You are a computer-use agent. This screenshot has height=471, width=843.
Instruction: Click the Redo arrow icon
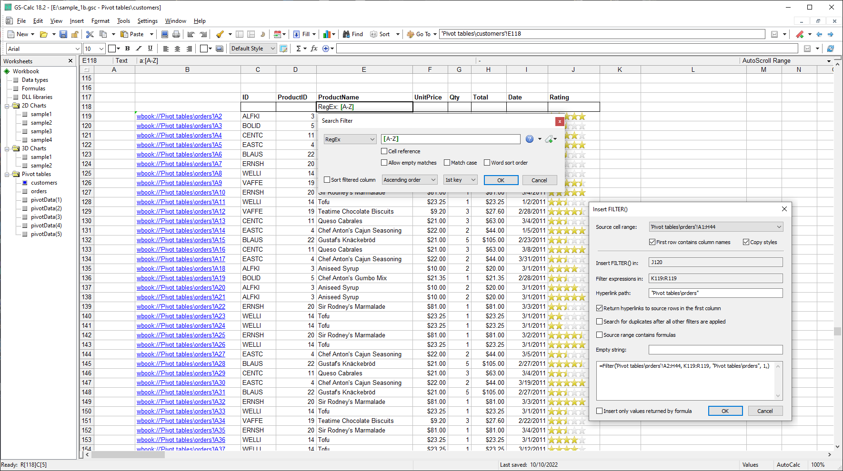coord(203,34)
